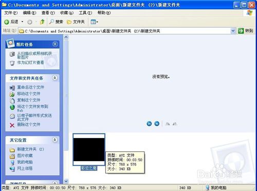Viewport: 257px width, 191px height.
Task: Click 从扫描仪或照相机获取图片 link
Action: (x=34, y=55)
